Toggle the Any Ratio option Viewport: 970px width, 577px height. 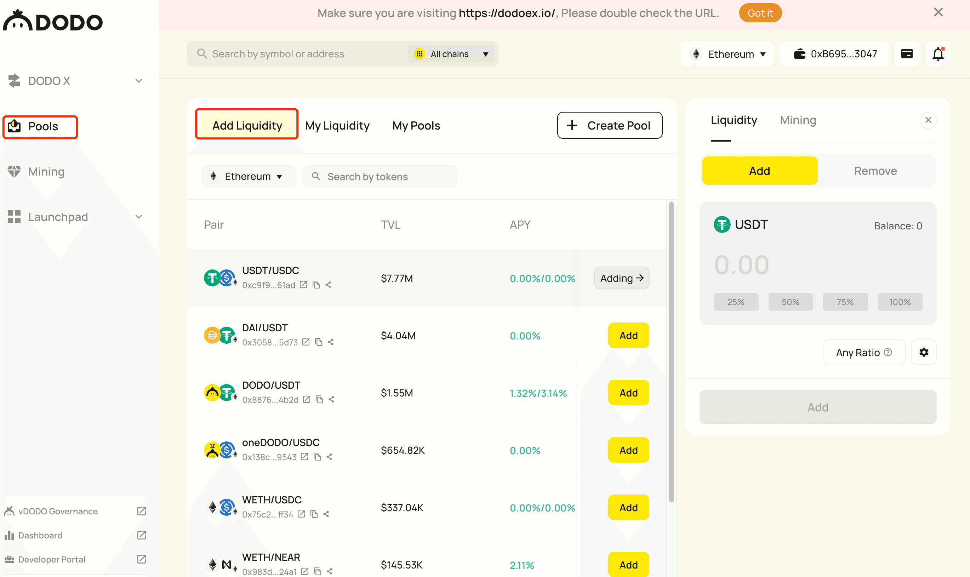point(864,352)
